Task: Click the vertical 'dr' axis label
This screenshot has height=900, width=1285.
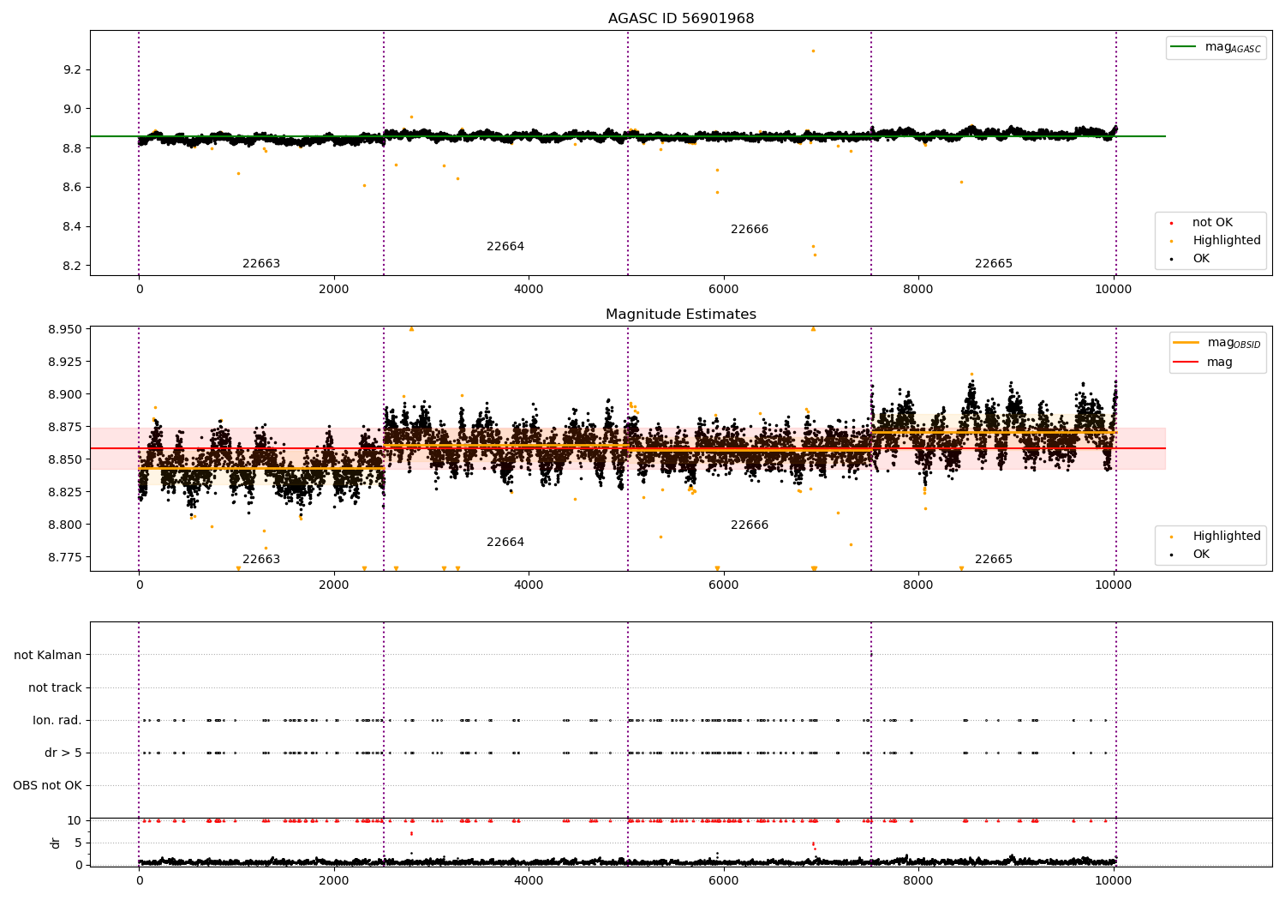Action: [x=56, y=843]
